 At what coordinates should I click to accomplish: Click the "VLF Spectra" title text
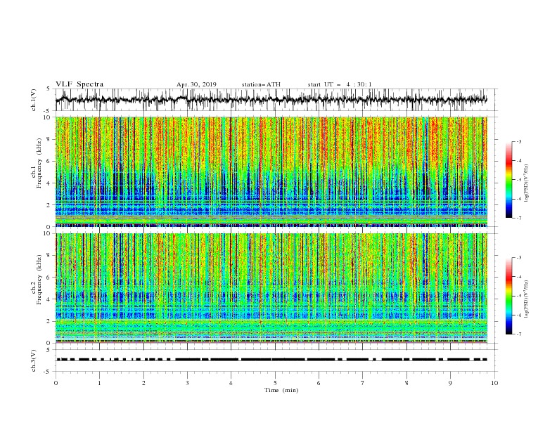click(79, 84)
